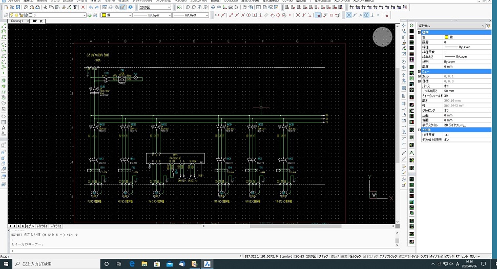Viewport: 497px width, 269px height.
Task: Click the Standard text style in status bar
Action: coord(285,256)
